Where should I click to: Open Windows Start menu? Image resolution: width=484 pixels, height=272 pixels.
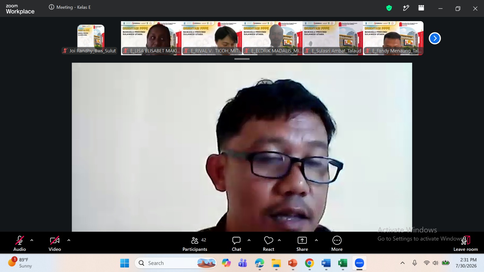125,263
